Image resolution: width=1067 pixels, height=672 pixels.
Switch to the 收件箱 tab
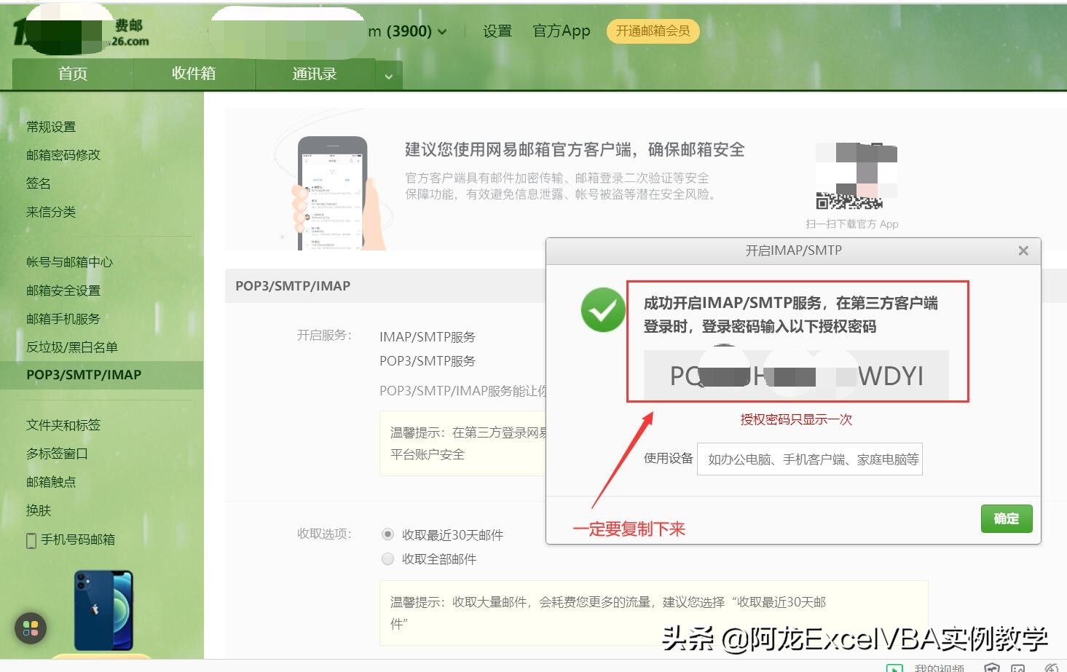click(193, 74)
